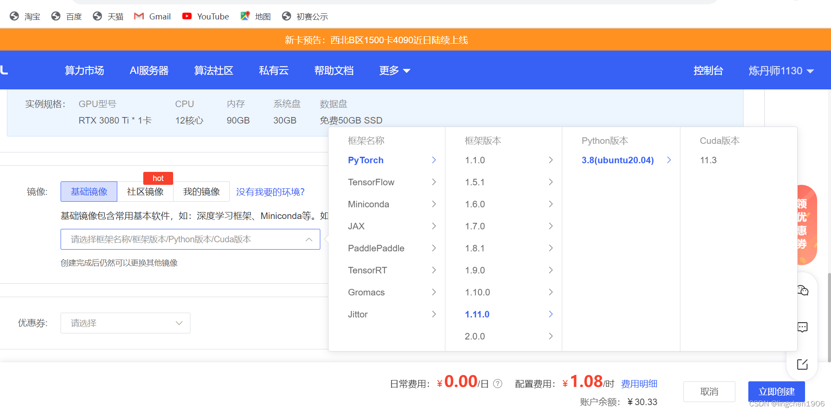Click the WeChat contact icon on sidebar
Image resolution: width=831 pixels, height=412 pixels.
click(802, 290)
